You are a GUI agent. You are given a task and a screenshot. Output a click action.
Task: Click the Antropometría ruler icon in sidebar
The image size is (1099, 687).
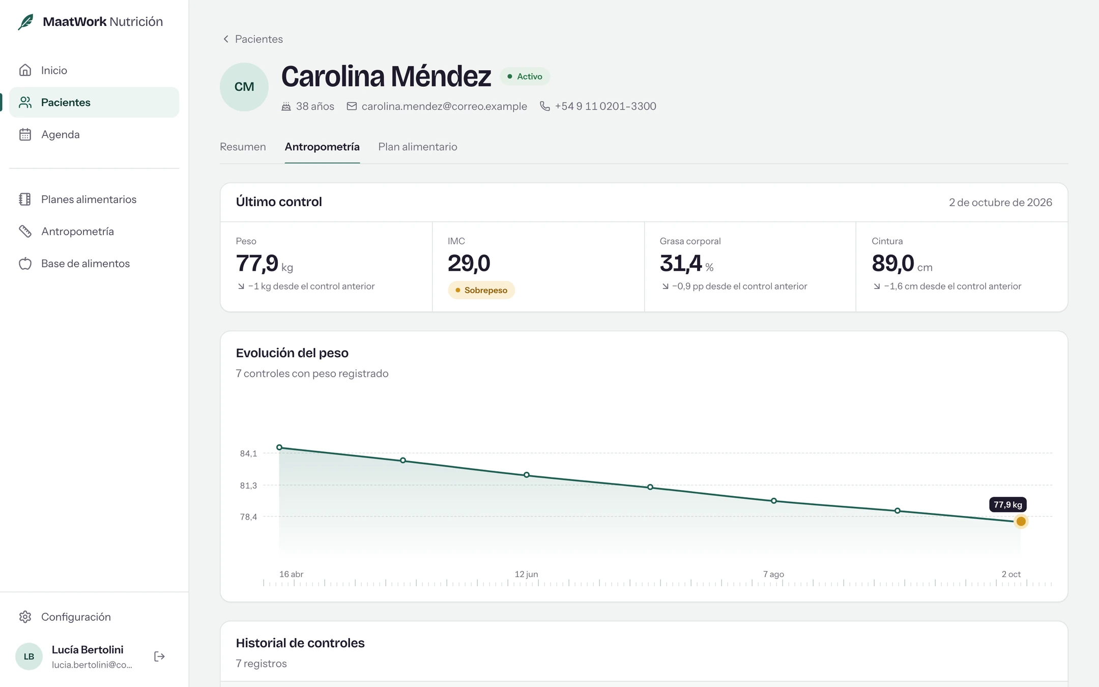coord(25,231)
